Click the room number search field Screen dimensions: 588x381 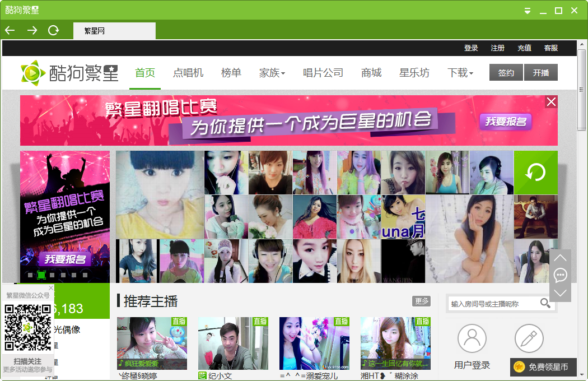493,304
